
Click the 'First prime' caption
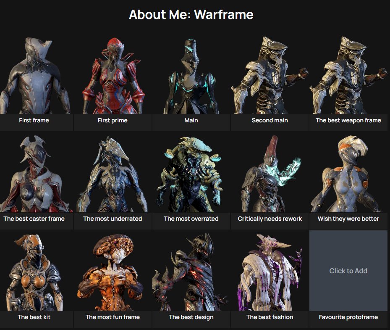(x=113, y=120)
